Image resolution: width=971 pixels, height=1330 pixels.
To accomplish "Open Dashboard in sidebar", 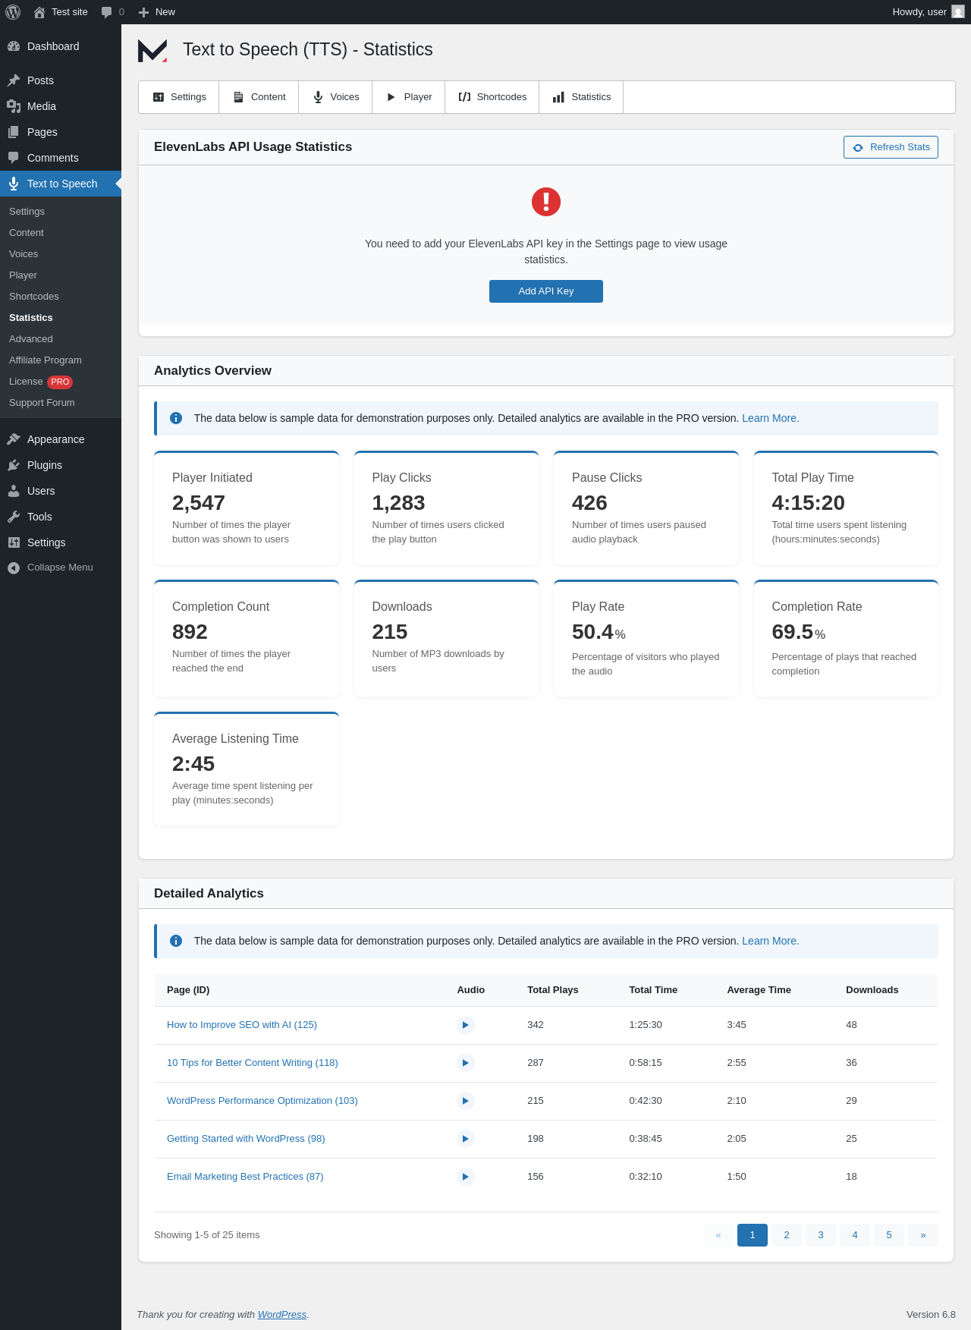I will [x=61, y=46].
